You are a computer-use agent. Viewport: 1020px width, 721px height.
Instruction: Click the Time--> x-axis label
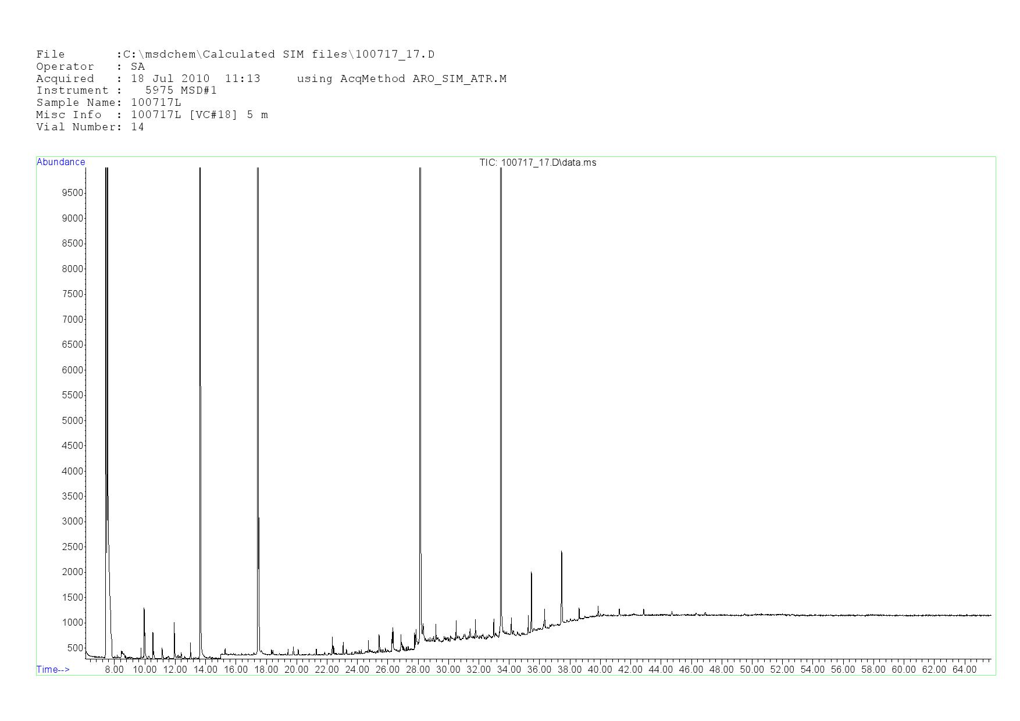click(x=53, y=669)
